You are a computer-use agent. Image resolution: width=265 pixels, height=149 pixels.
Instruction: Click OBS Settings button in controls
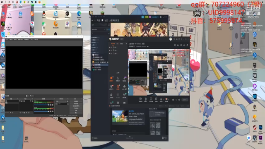[x=76, y=111]
